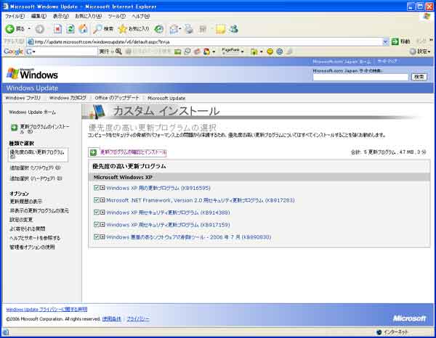
Task: Open the Microsoft Update navigation link
Action: [166, 98]
